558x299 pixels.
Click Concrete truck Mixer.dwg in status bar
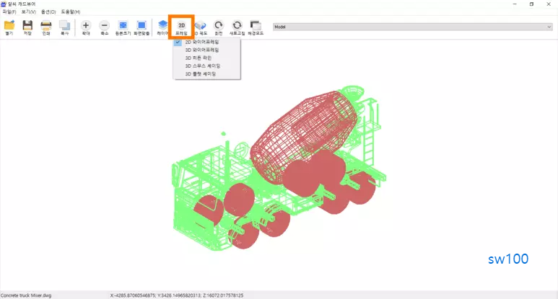[x=26, y=295]
